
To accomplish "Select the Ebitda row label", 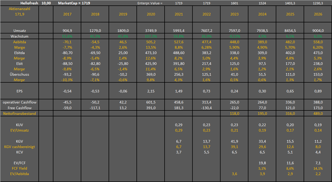I will 20,53.
